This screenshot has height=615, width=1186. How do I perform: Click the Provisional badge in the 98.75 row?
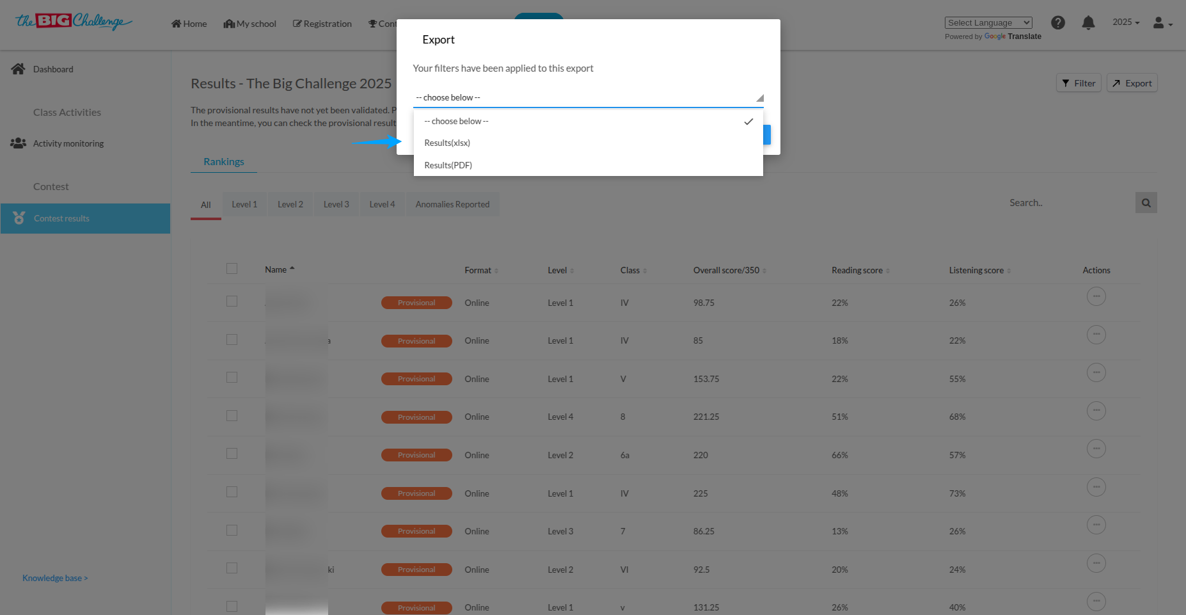(x=416, y=303)
